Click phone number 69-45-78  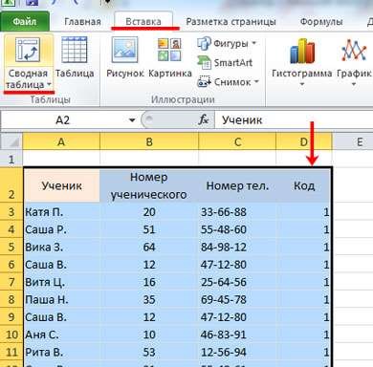[237, 300]
